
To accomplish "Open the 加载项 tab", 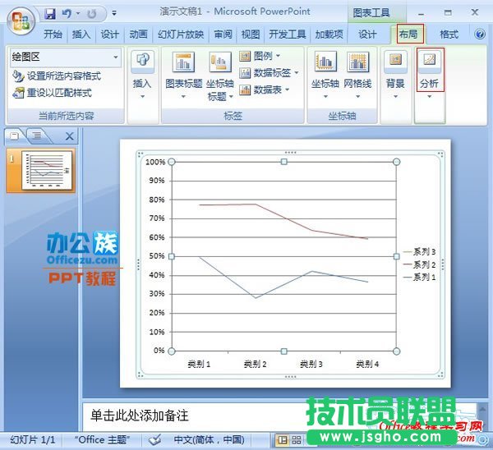I will 329,34.
